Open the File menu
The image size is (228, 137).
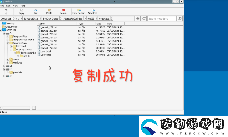[2, 6]
